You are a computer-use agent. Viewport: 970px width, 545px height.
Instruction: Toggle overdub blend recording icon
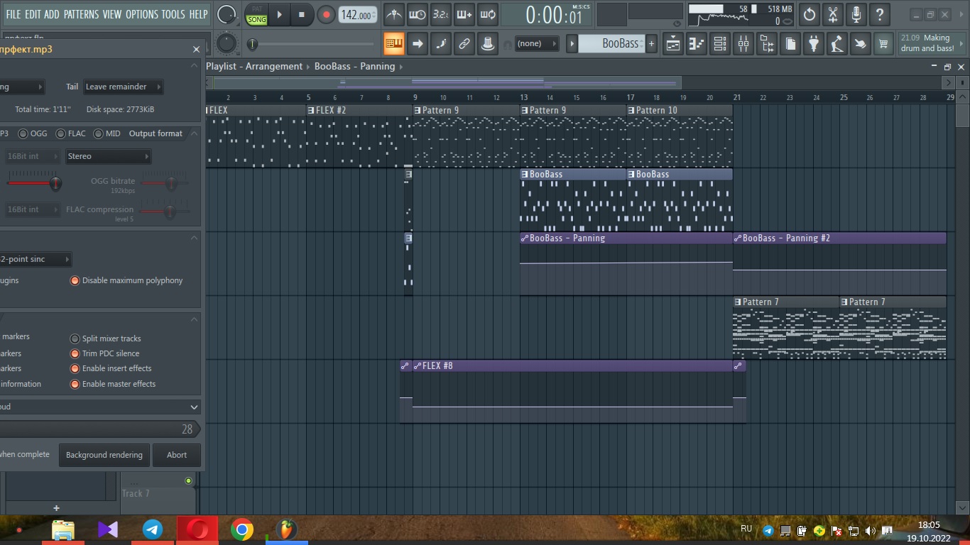[x=464, y=14]
